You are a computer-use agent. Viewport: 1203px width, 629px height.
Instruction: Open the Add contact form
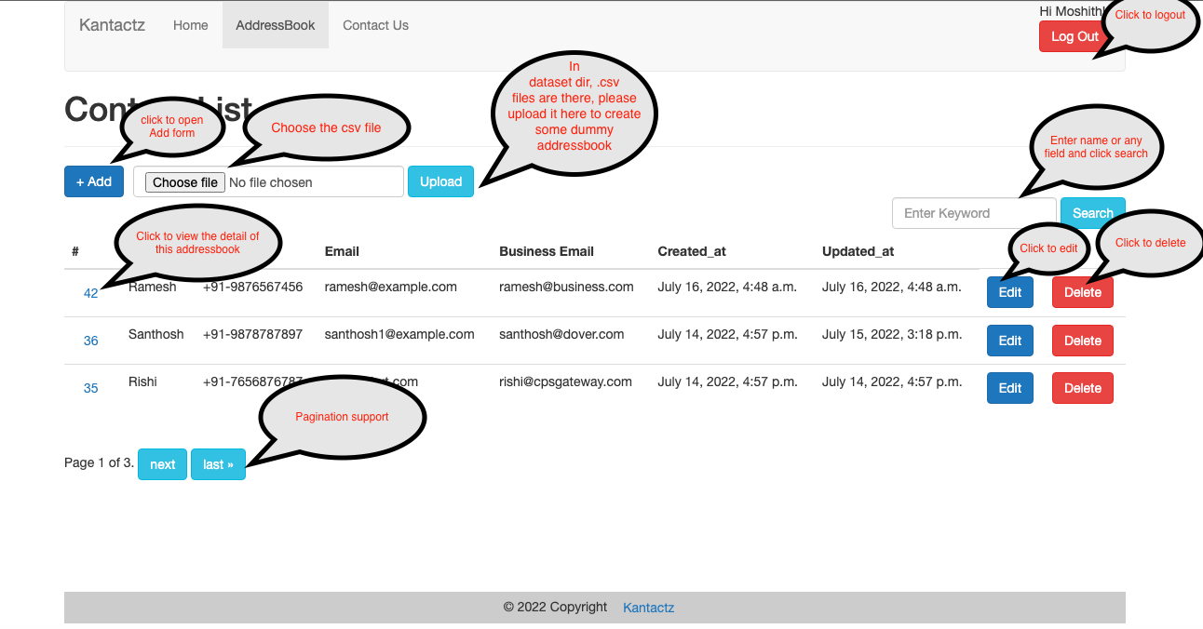click(x=93, y=181)
